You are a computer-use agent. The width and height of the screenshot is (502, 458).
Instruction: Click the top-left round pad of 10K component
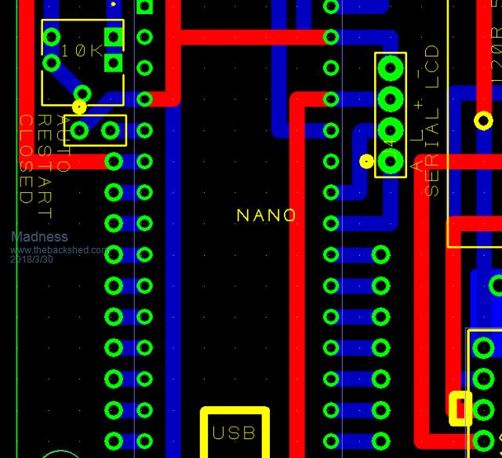pos(52,37)
